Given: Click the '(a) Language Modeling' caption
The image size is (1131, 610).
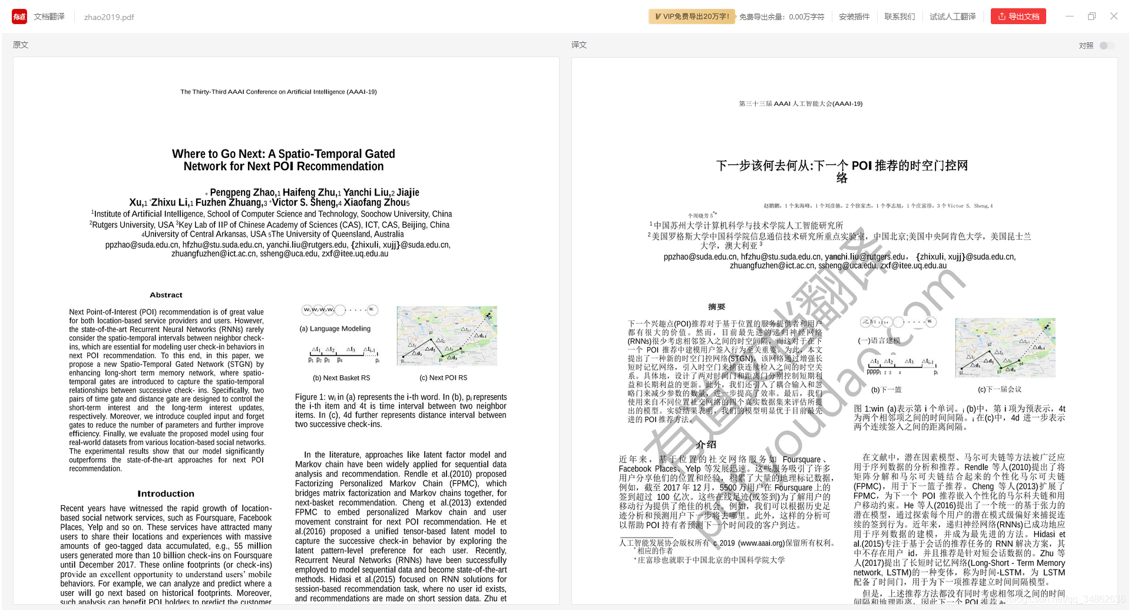Looking at the screenshot, I should (335, 329).
